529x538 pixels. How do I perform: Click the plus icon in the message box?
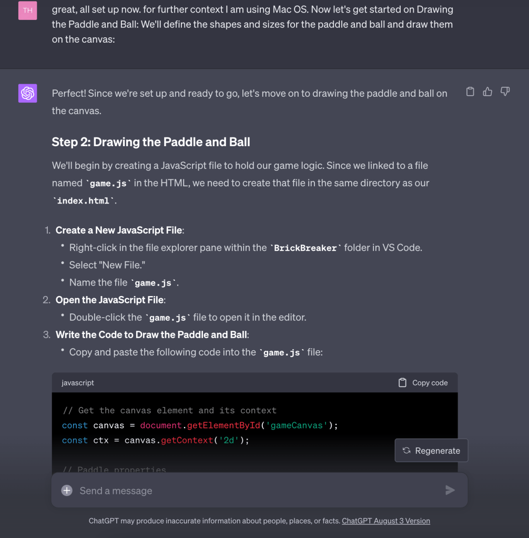coord(67,491)
